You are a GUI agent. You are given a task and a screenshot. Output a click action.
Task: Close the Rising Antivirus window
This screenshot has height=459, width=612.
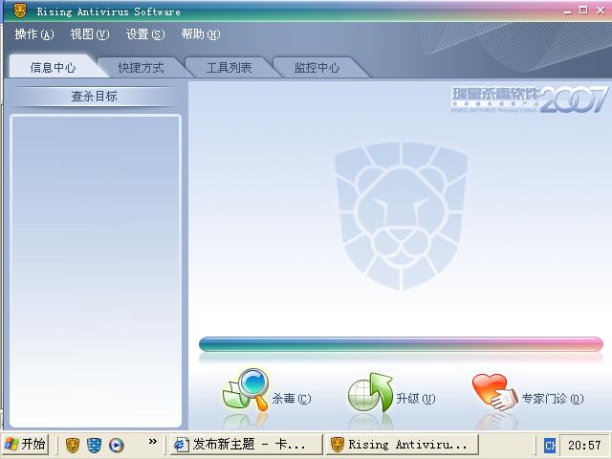point(601,11)
